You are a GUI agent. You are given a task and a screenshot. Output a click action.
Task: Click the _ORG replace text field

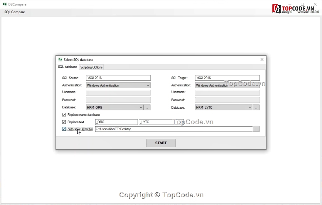pos(117,122)
